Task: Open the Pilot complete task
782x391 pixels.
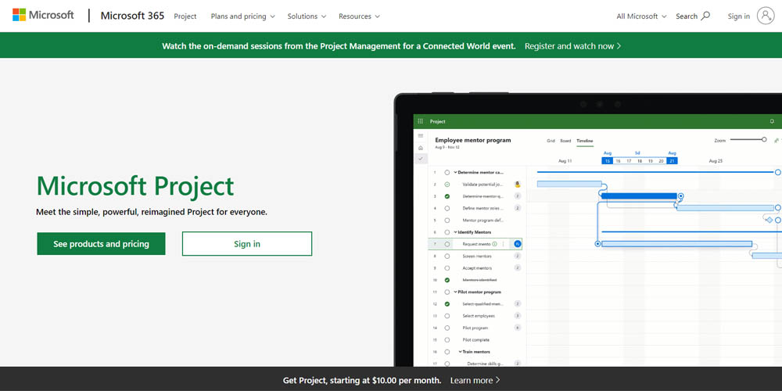Action: (475, 340)
